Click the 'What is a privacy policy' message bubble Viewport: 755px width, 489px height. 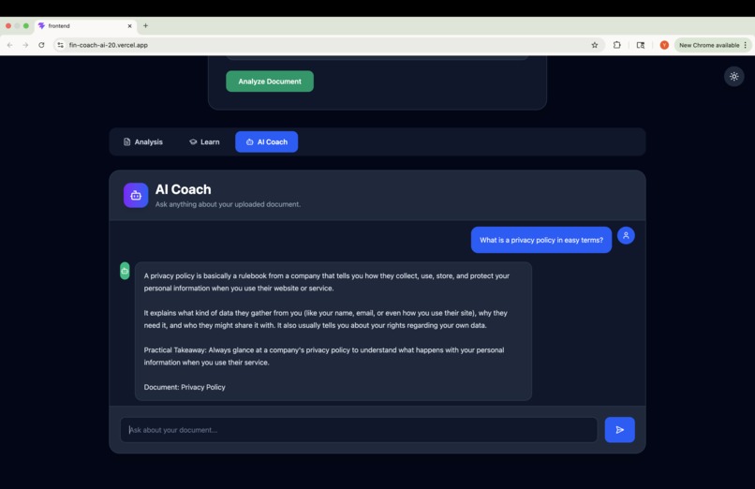click(541, 240)
